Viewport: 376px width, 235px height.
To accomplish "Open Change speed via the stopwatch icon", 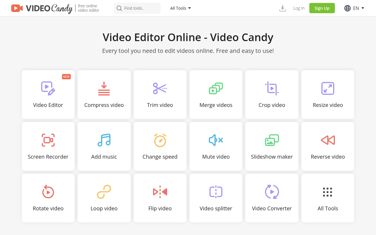I will tap(160, 140).
